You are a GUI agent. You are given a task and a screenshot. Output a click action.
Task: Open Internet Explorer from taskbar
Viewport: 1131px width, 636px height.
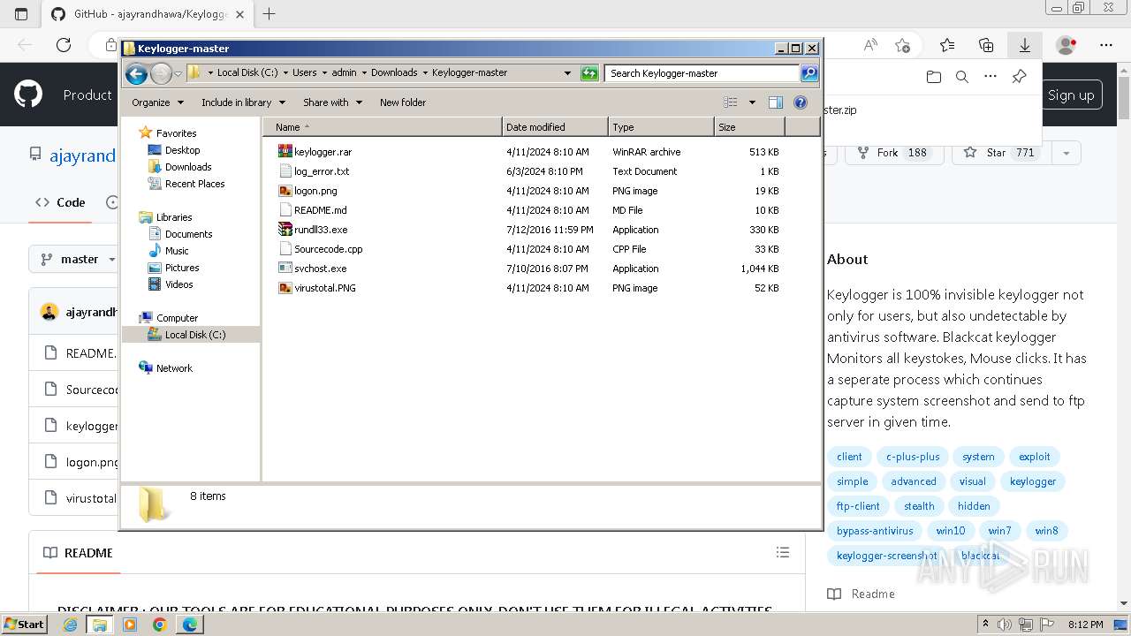[70, 624]
